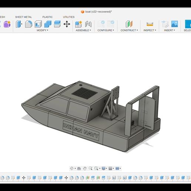This screenshot has height=191, width=191.
Task: Click the Orbit navigation icon
Action: pyautogui.click(x=71, y=168)
